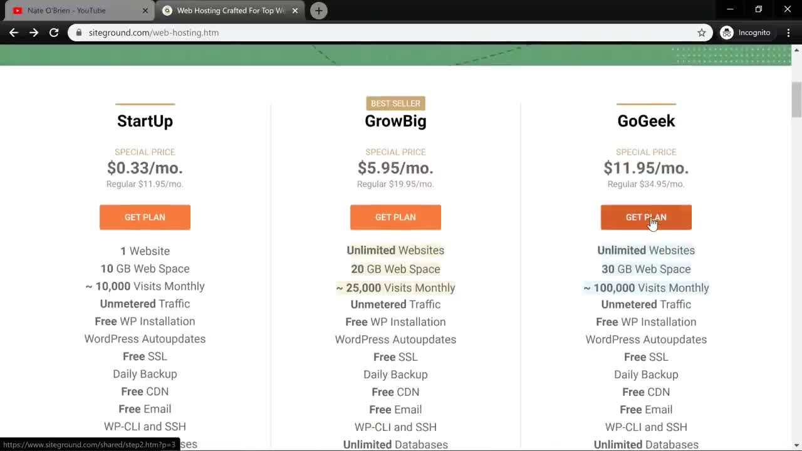Click 'WP-CLI and SSH' under StartUp

(x=145, y=427)
